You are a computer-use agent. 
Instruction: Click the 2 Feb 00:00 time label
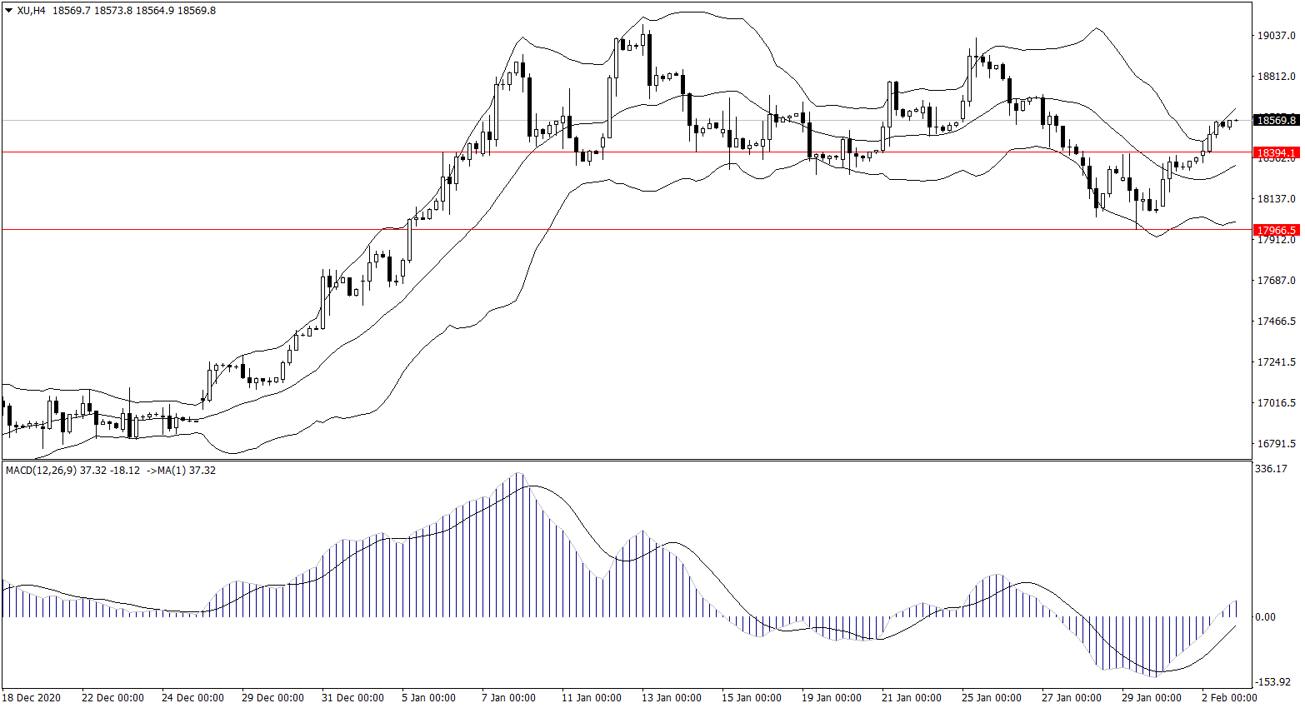pyautogui.click(x=1228, y=698)
